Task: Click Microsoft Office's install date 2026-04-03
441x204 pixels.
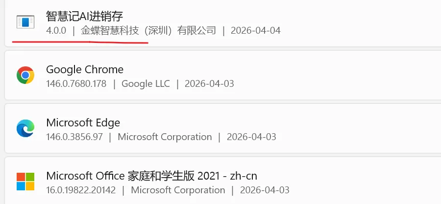Action: tap(265, 190)
